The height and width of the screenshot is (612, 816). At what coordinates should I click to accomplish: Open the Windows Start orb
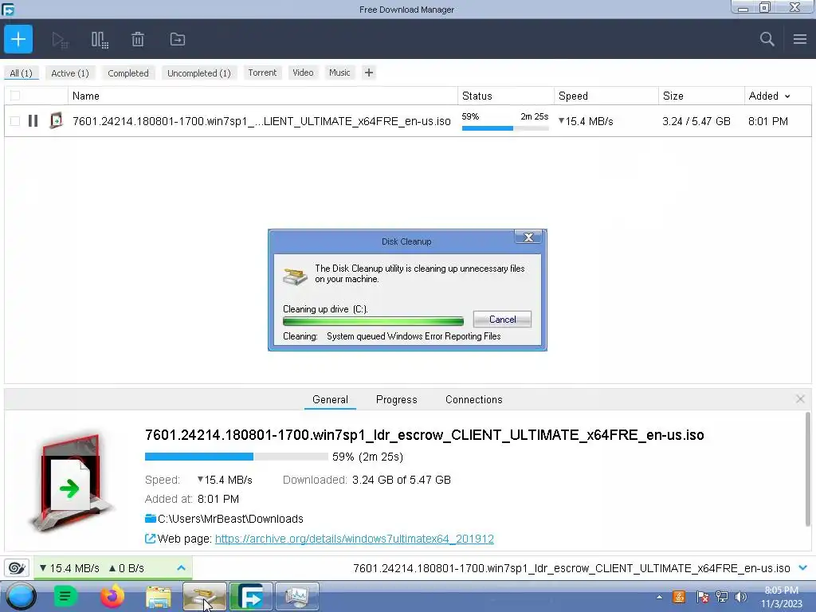(22, 596)
